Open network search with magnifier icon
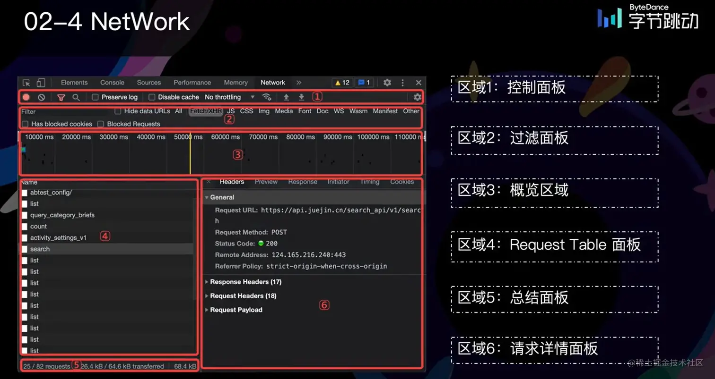Image resolution: width=715 pixels, height=379 pixels. pyautogui.click(x=76, y=97)
